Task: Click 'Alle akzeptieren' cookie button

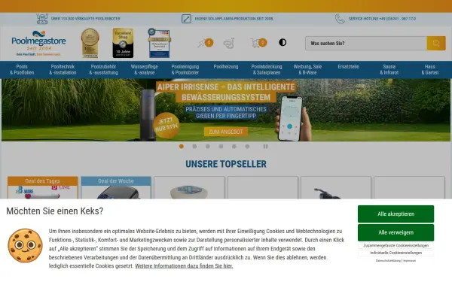Action: pos(395,214)
